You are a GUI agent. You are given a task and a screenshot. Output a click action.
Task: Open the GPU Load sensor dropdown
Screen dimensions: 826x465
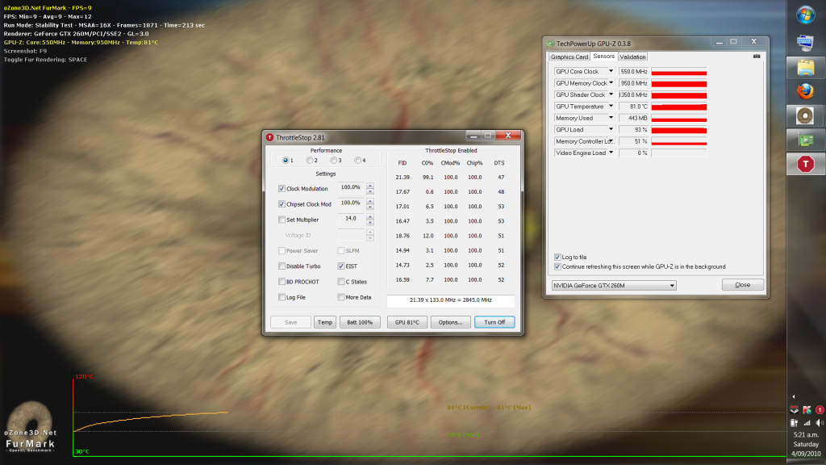611,129
